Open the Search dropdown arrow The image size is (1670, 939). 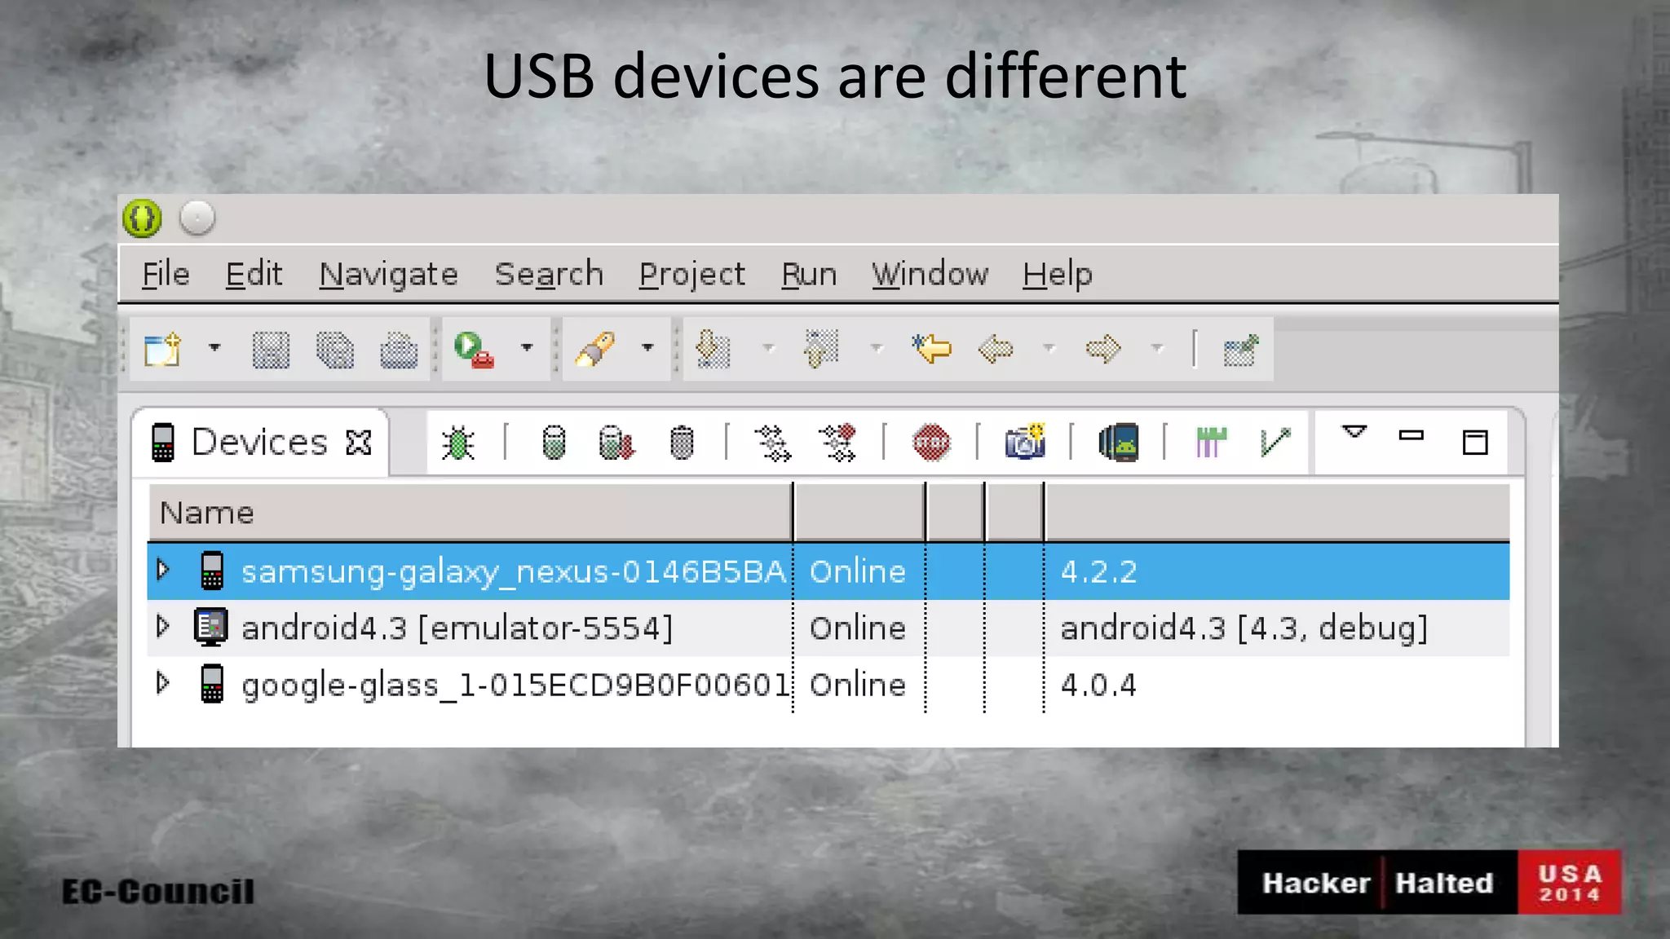click(x=647, y=348)
